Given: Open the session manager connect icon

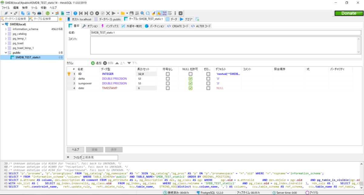Looking at the screenshot, I should [6, 13].
